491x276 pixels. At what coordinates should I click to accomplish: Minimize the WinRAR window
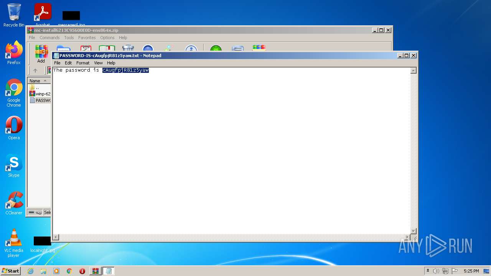(375, 30)
